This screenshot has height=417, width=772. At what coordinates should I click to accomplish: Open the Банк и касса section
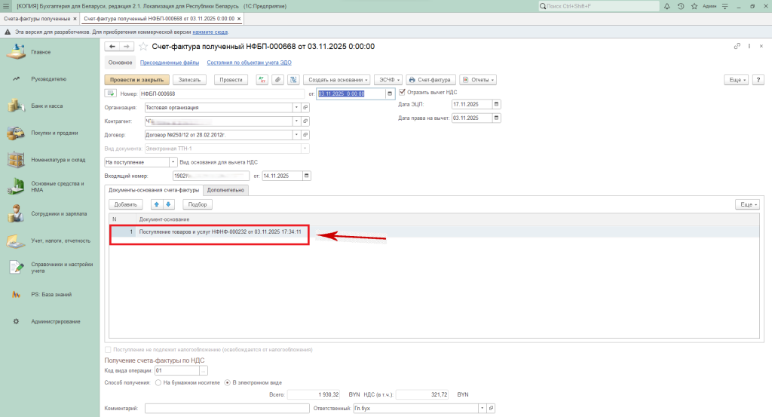pyautogui.click(x=47, y=106)
